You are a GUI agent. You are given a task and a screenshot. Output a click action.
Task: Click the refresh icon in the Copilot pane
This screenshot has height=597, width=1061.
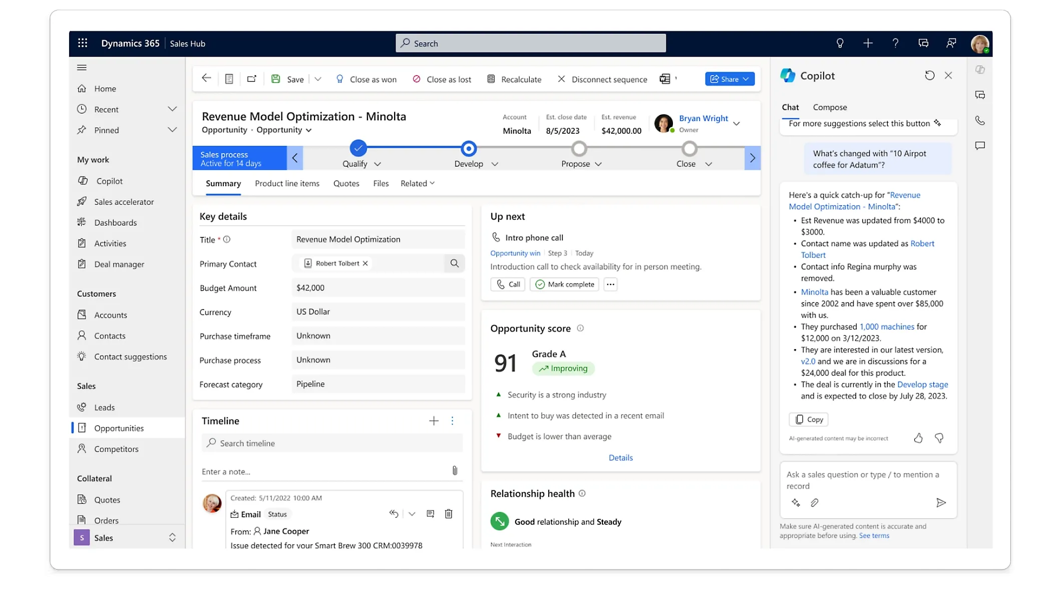coord(930,75)
